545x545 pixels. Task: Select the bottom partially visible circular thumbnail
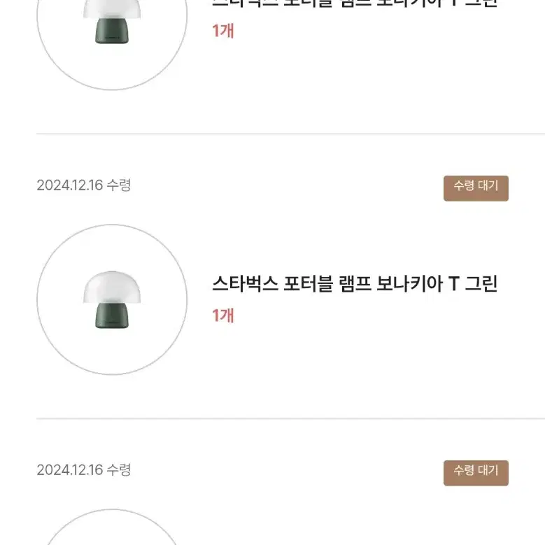click(112, 527)
